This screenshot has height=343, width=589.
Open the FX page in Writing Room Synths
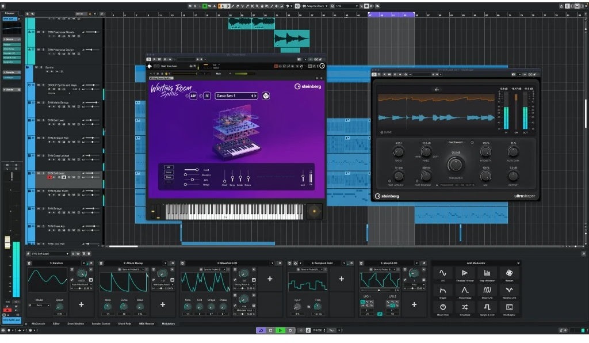[x=207, y=96]
